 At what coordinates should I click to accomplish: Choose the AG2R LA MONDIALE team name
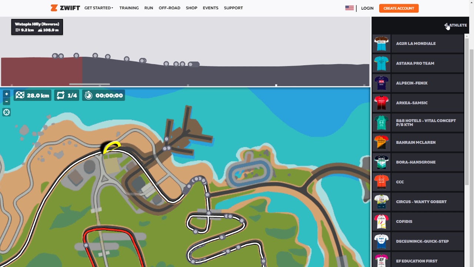click(x=415, y=43)
